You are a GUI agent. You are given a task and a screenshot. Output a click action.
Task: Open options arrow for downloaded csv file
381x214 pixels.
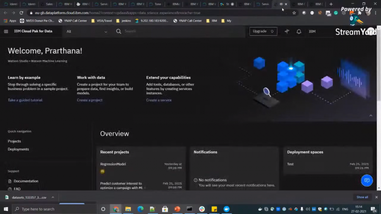pyautogui.click(x=53, y=198)
